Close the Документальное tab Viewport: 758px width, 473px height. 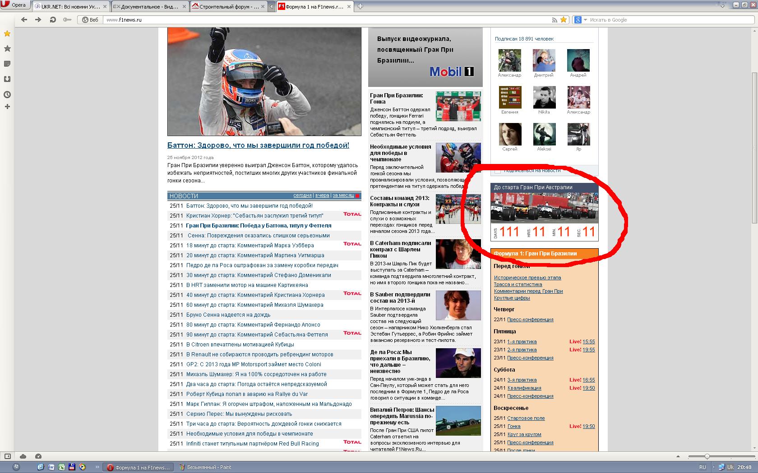tap(184, 7)
